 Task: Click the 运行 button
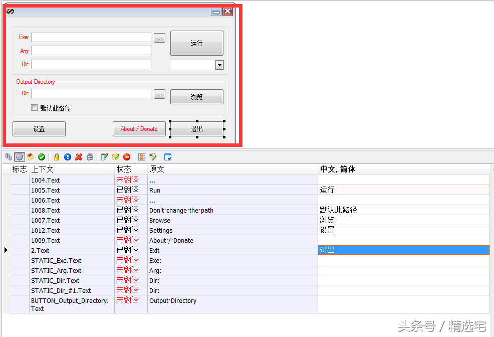pyautogui.click(x=196, y=43)
